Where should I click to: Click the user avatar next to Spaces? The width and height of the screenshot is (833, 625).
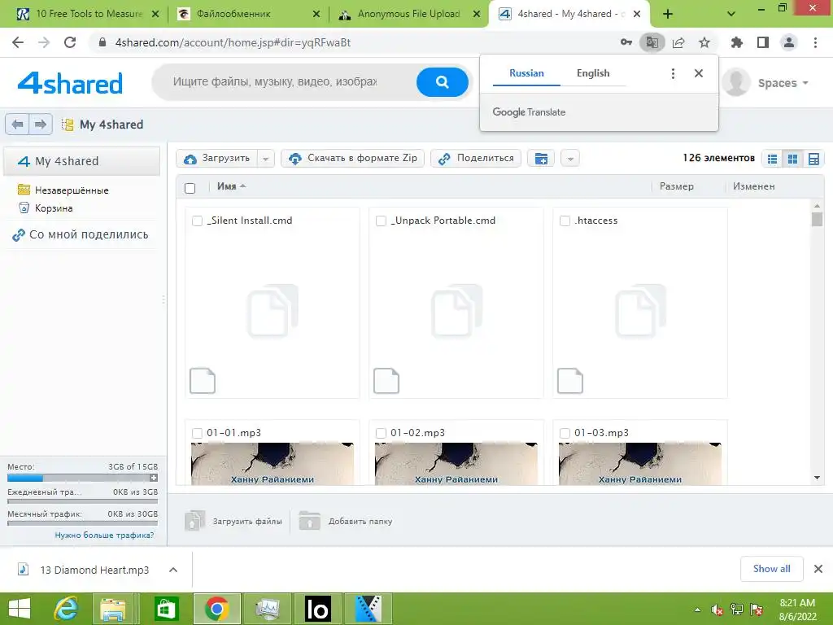pyautogui.click(x=736, y=82)
